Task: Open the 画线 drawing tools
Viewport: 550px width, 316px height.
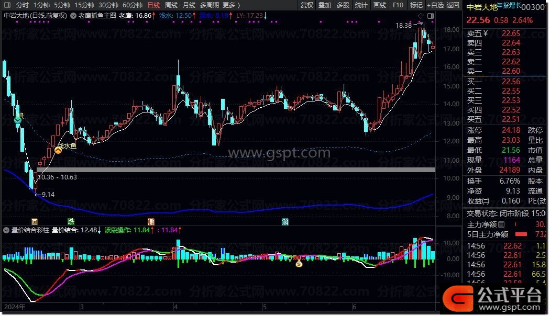Action: [x=380, y=5]
